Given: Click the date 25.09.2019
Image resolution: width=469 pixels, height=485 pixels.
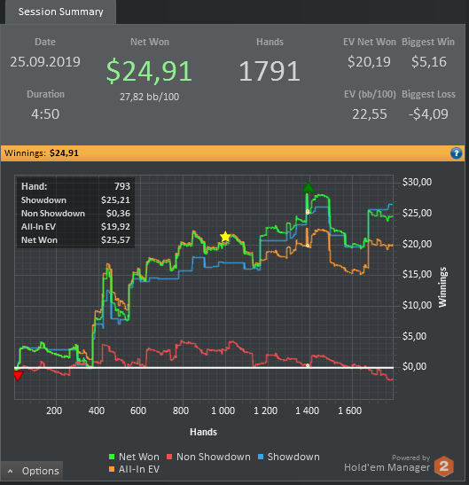Looking at the screenshot, I should [45, 62].
